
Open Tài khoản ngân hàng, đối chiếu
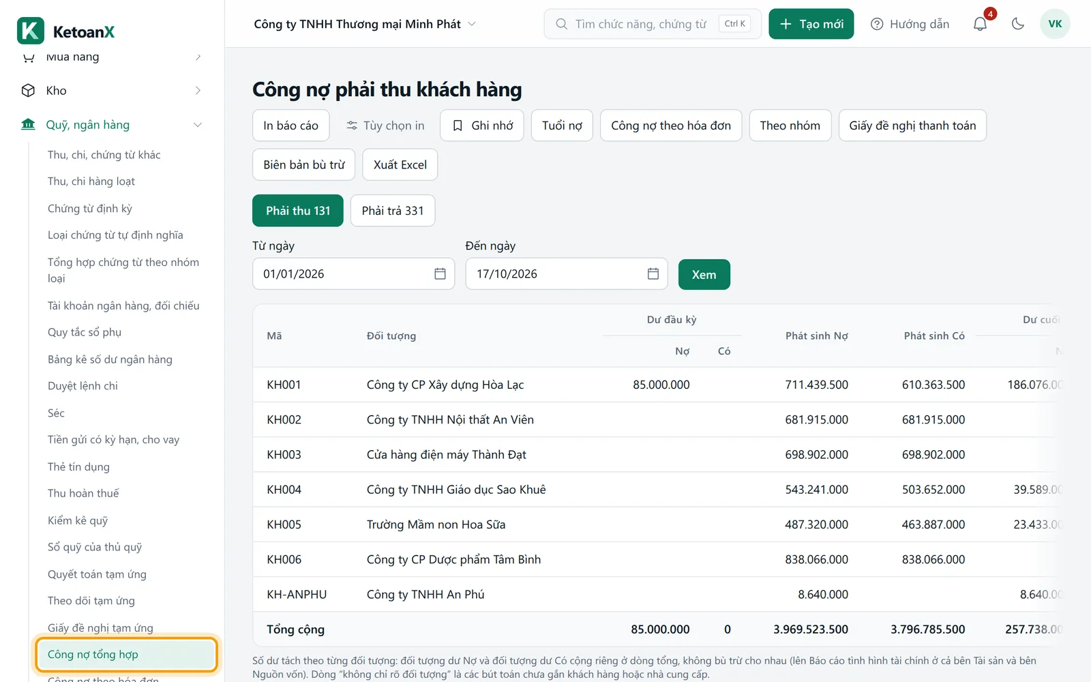(123, 306)
